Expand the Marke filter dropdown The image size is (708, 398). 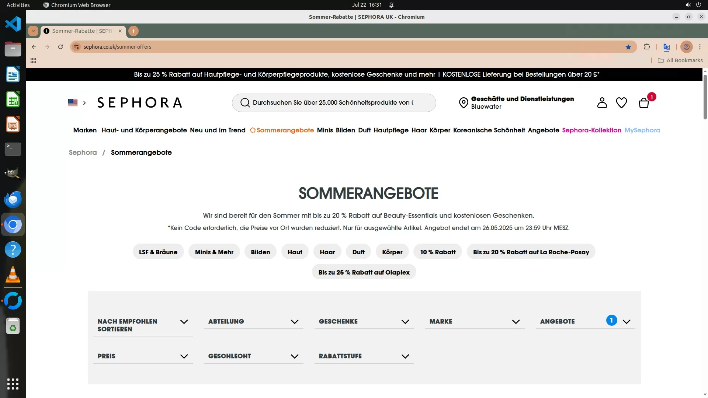pyautogui.click(x=516, y=321)
